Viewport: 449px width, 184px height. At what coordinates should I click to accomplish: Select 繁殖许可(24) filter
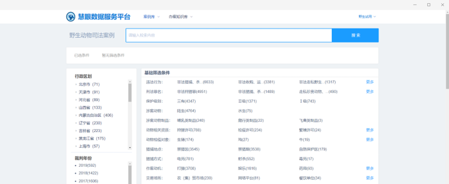[310, 130]
